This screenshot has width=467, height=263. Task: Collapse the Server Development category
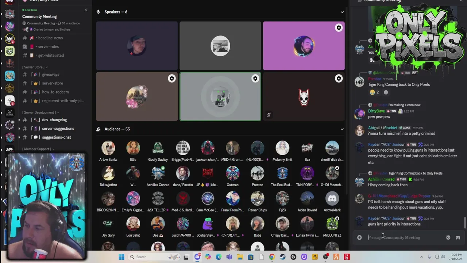tap(40, 113)
